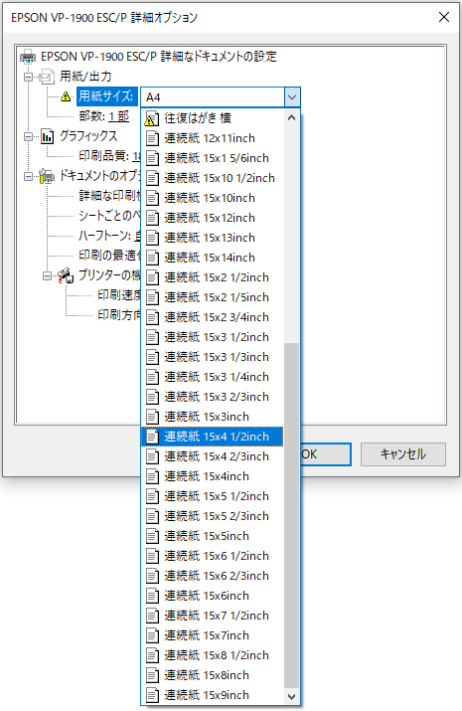Click the dropdown list scrollbar thumb
Screen dimensions: 462x711
point(292,515)
